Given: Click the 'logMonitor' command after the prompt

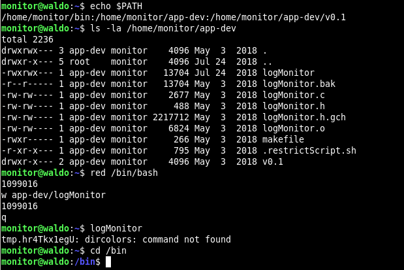Looking at the screenshot, I should (116, 228).
